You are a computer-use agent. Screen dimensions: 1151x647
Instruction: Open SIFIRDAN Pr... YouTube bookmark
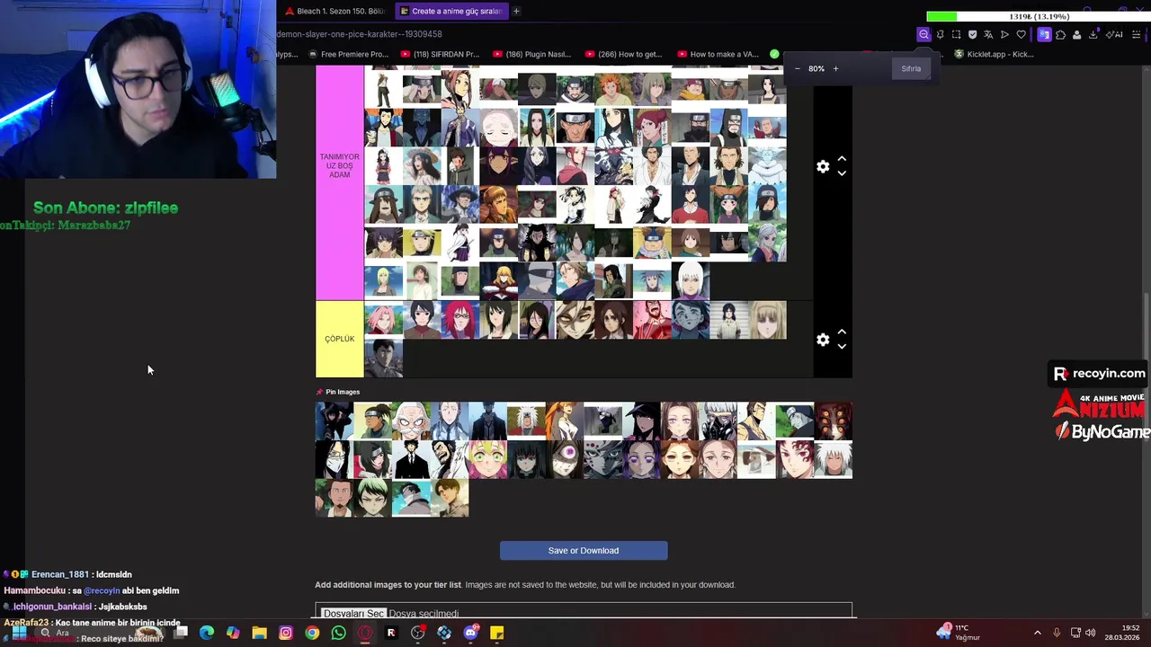click(440, 54)
